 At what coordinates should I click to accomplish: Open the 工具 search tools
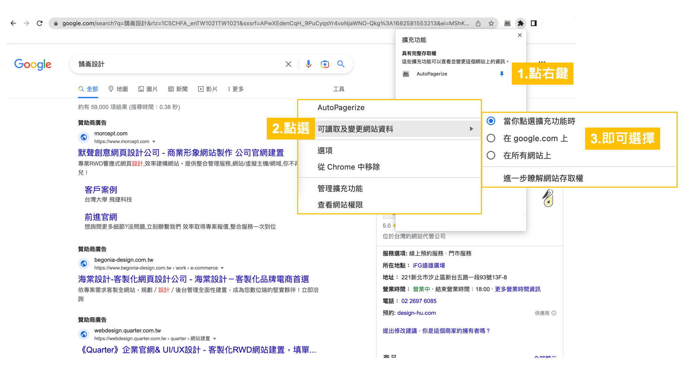[x=339, y=89]
